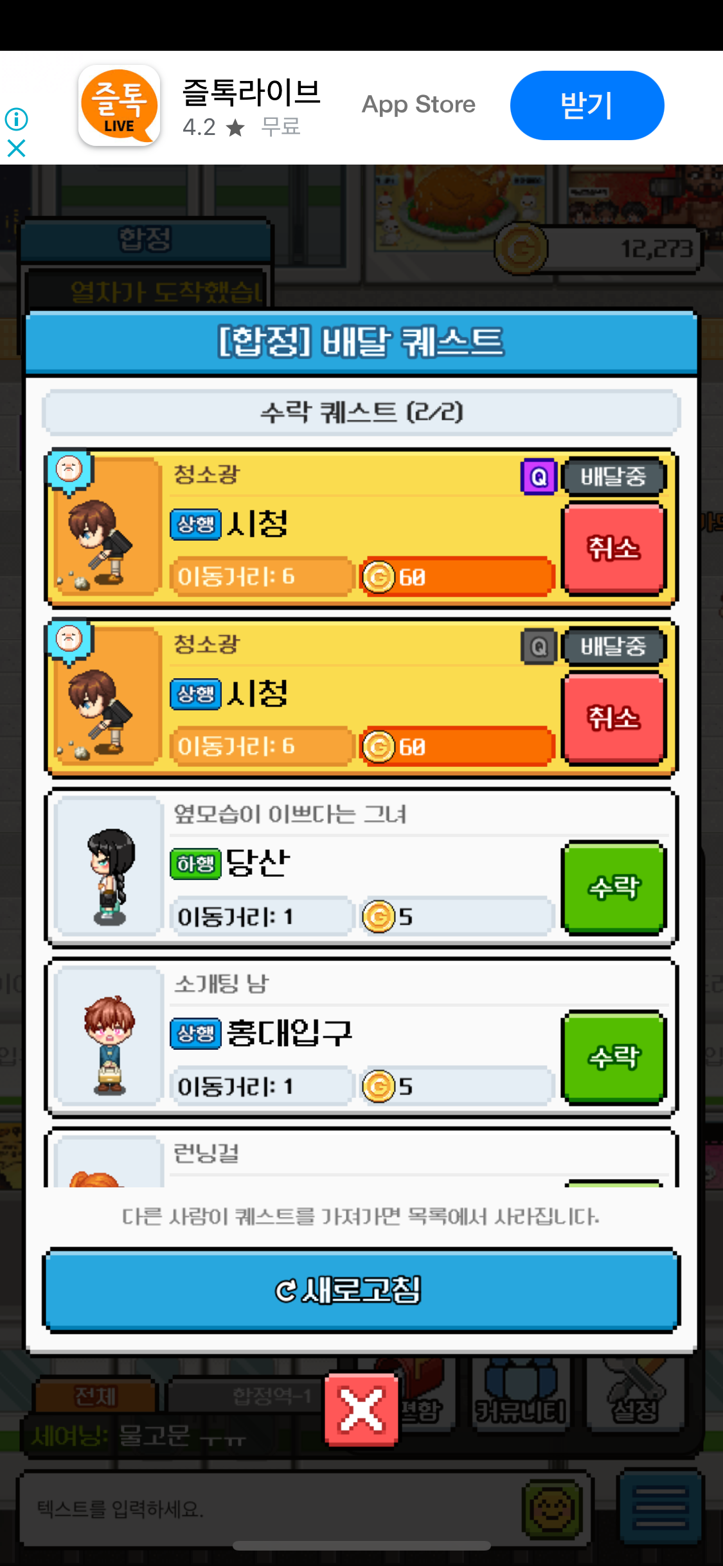This screenshot has width=723, height=1566.
Task: Tap the 받기 download button
Action: [x=587, y=105]
